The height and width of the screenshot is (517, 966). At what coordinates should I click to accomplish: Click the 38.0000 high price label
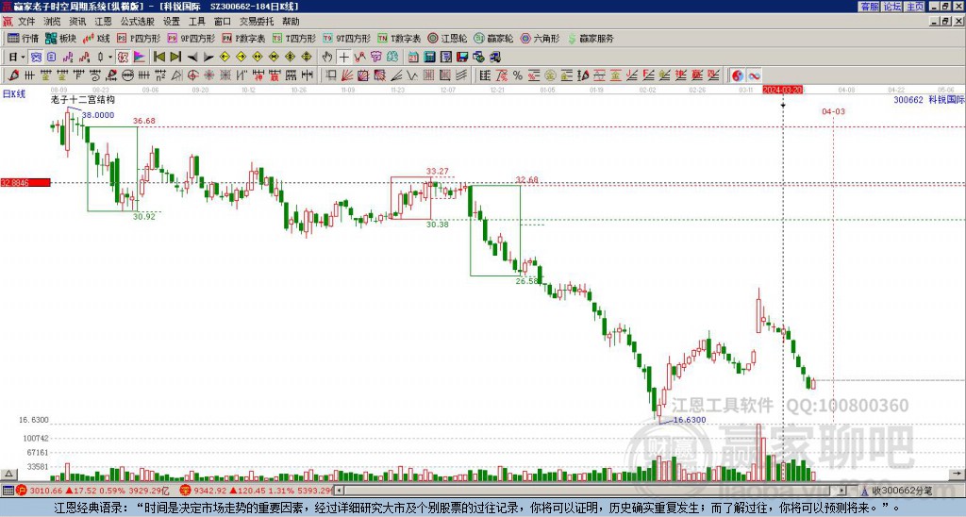[98, 115]
